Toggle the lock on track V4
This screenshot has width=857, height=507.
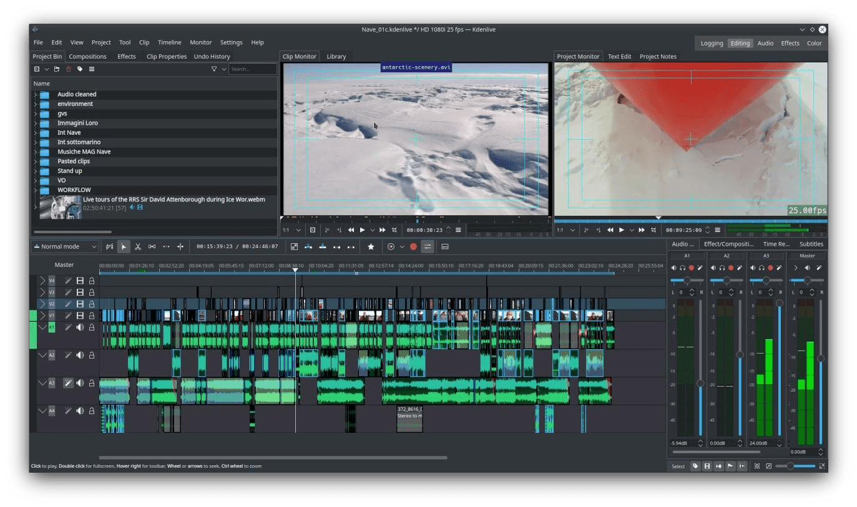[x=92, y=281]
